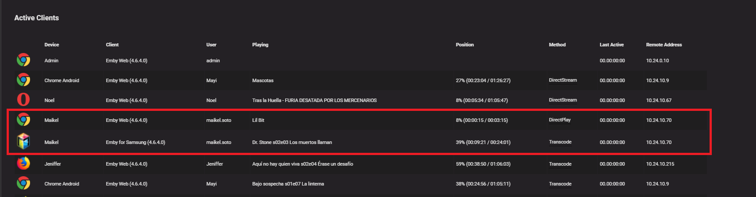Click the Chrome icon in the Bajo sospecha row

pos(23,183)
